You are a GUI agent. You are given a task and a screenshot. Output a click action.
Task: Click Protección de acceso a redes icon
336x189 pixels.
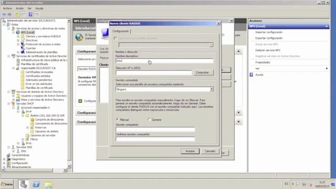click(23, 44)
